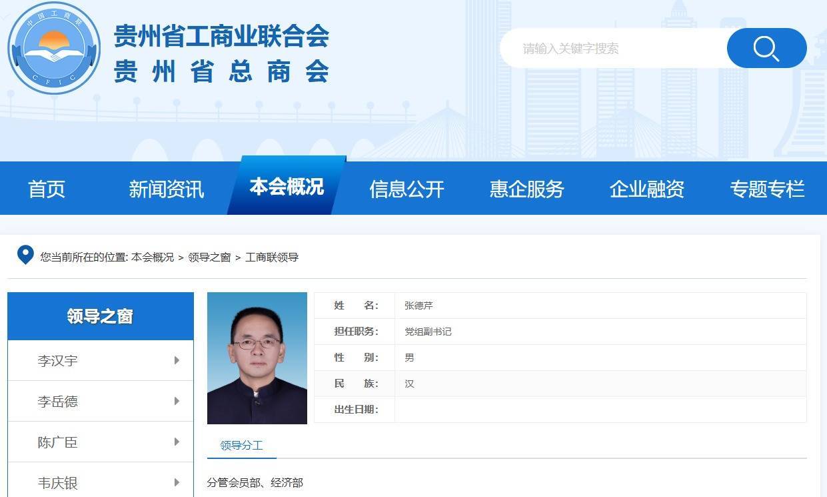Click the arrow beside 陈广臣
This screenshot has height=497, width=827.
[177, 442]
